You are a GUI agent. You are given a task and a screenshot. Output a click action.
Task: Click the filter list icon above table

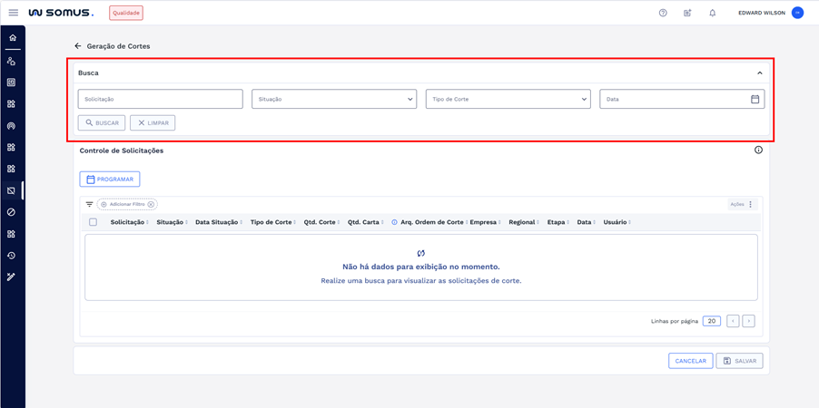tap(89, 205)
